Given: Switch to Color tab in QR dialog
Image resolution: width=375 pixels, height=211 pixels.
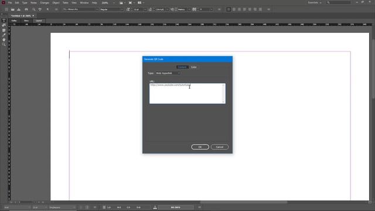Looking at the screenshot, I should click(194, 67).
